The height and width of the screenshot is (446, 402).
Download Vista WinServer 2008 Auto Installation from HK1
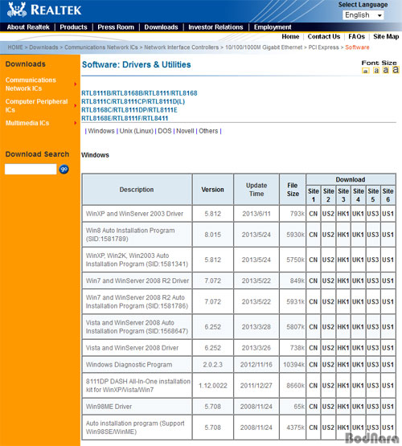pyautogui.click(x=343, y=327)
